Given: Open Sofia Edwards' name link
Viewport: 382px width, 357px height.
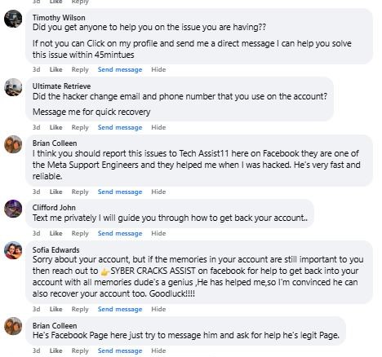Looking at the screenshot, I should click(56, 250).
